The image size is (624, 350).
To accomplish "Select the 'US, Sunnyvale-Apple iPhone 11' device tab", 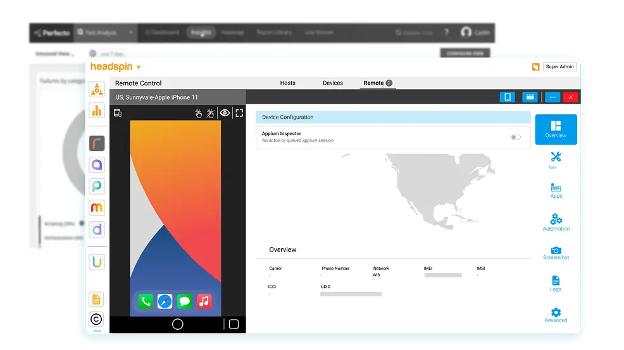I will pyautogui.click(x=177, y=97).
